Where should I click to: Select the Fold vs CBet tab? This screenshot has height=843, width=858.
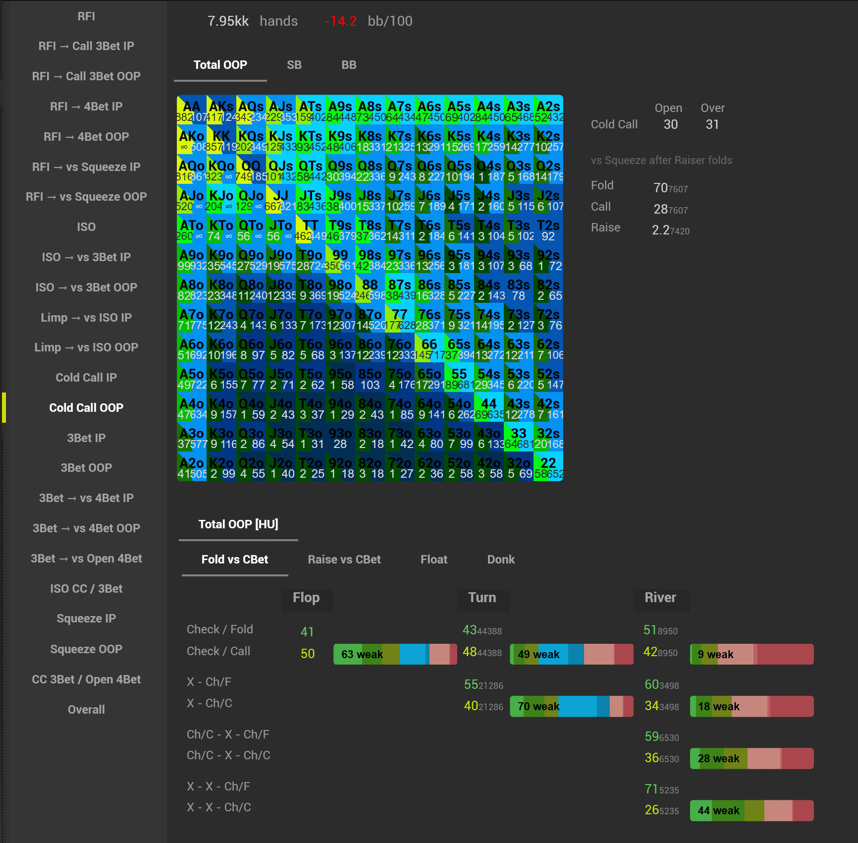[x=235, y=560]
